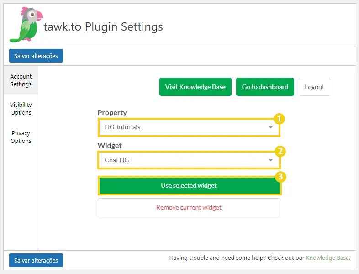Click bottom Salvar alterações button
Screen dimensions: 359x274
[36, 260]
